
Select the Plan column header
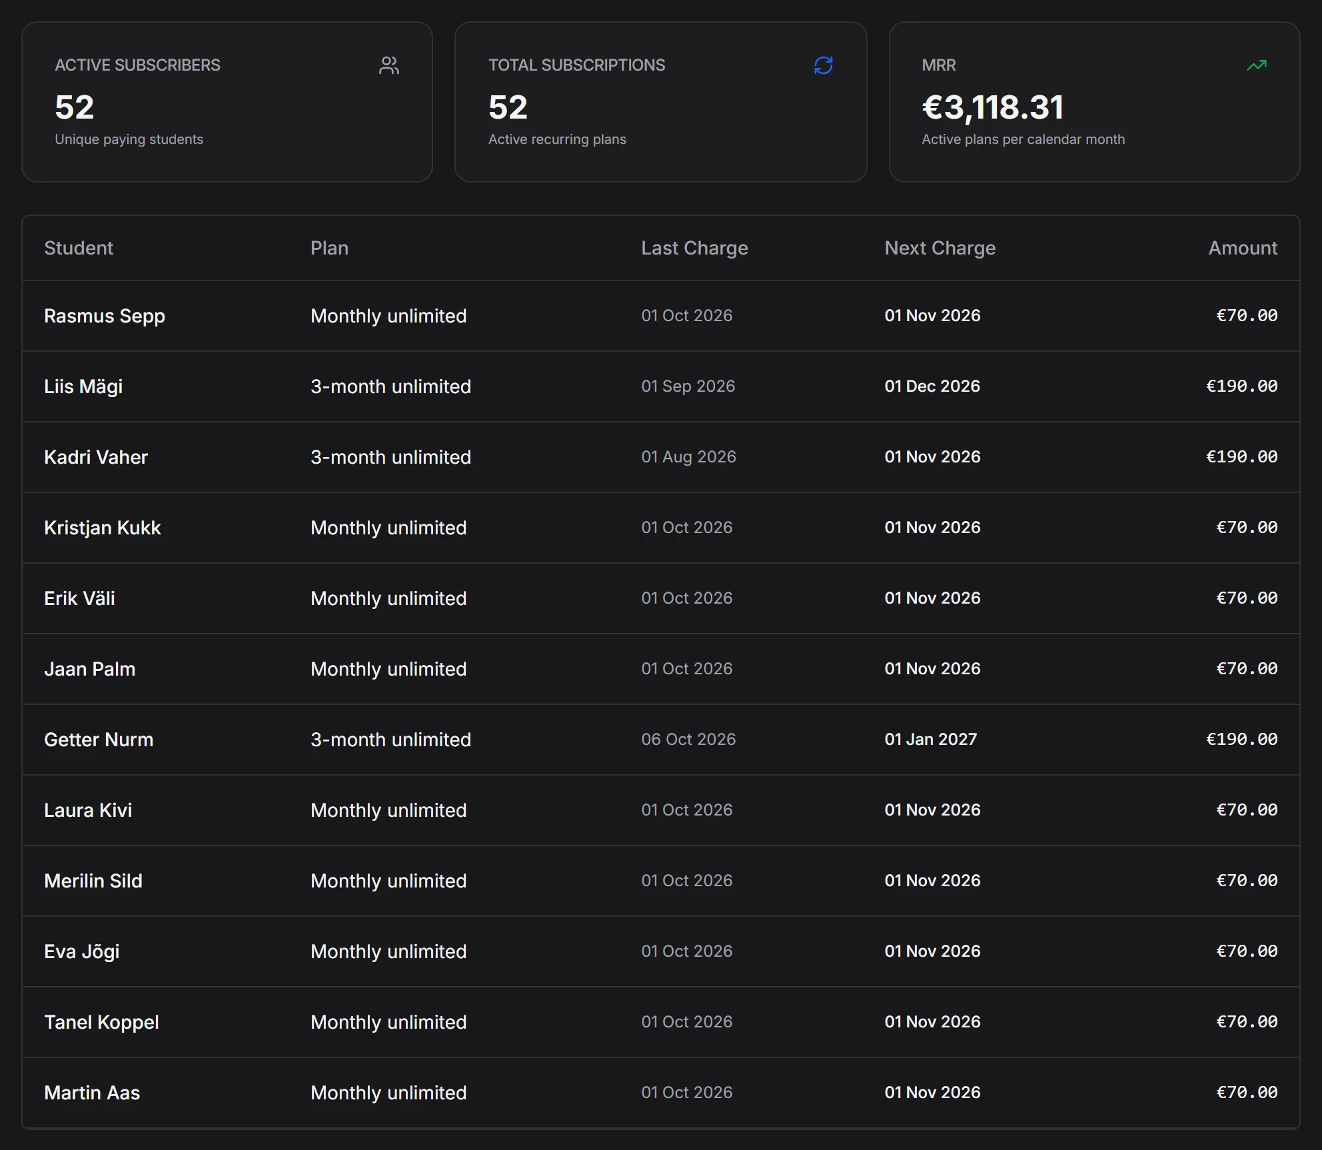tap(329, 248)
